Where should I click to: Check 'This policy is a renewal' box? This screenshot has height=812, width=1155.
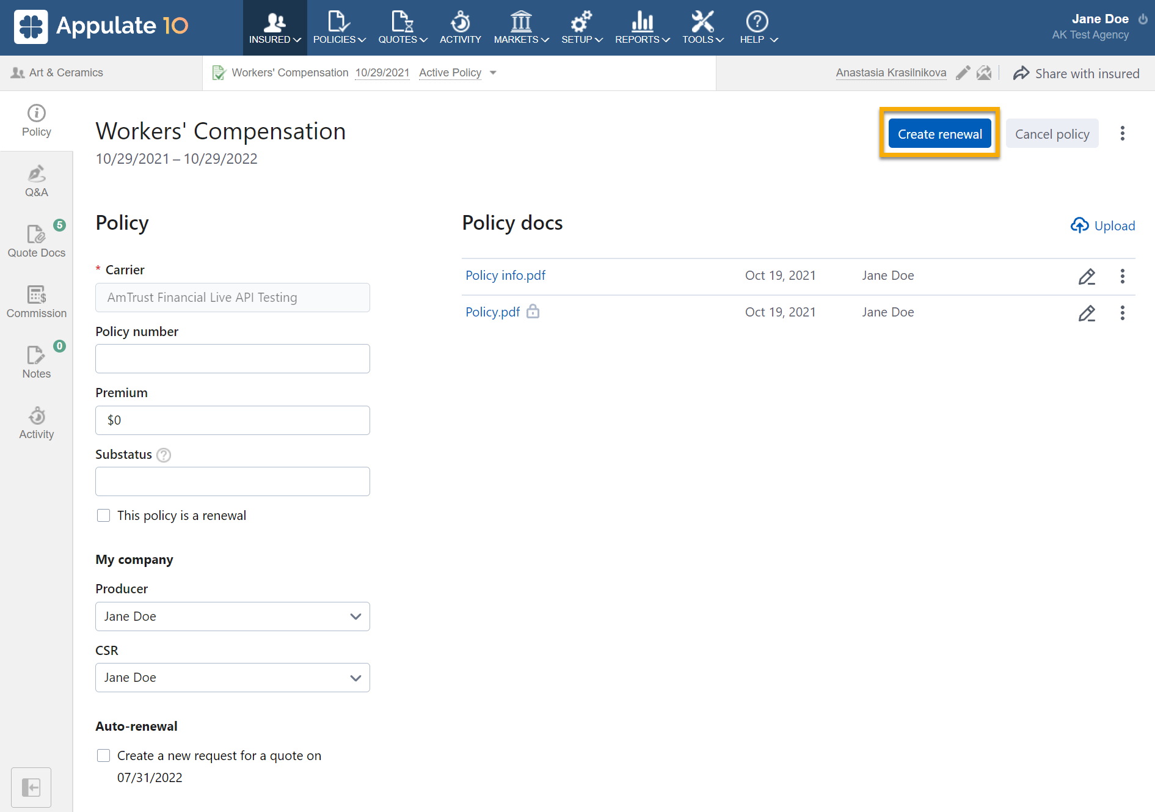104,516
